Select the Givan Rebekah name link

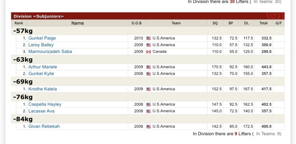point(44,126)
